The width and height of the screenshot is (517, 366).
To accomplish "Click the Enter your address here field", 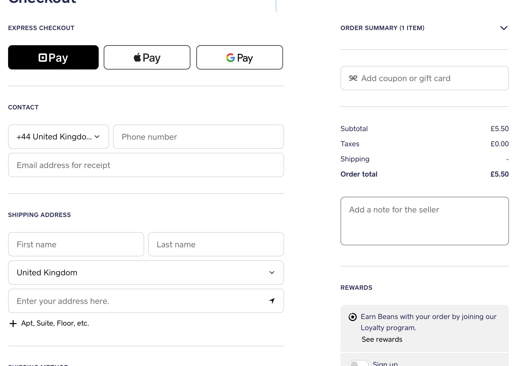I will point(136,301).
